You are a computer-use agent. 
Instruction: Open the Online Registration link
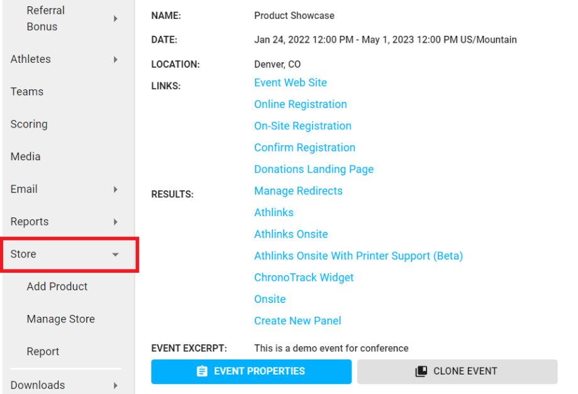(301, 104)
